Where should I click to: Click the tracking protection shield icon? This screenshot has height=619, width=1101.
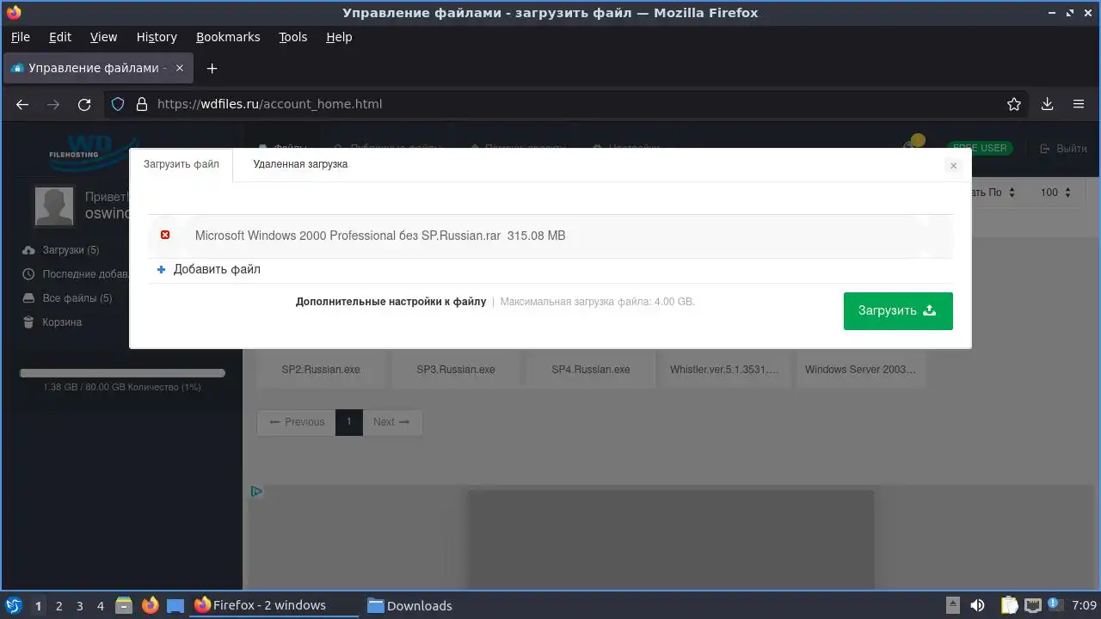[x=119, y=104]
